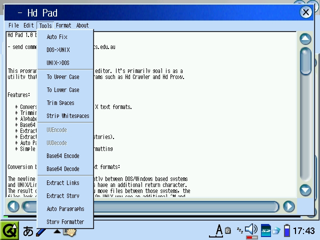Click the speaker volume icon in taskbar
This screenshot has width=320, height=240.
tap(251, 230)
